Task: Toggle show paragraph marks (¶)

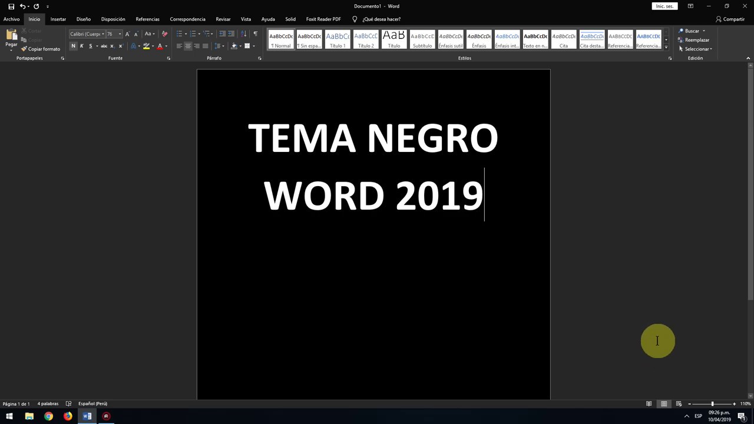Action: pyautogui.click(x=255, y=34)
